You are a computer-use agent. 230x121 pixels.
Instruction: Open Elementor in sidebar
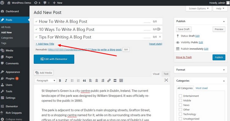coord(12,106)
